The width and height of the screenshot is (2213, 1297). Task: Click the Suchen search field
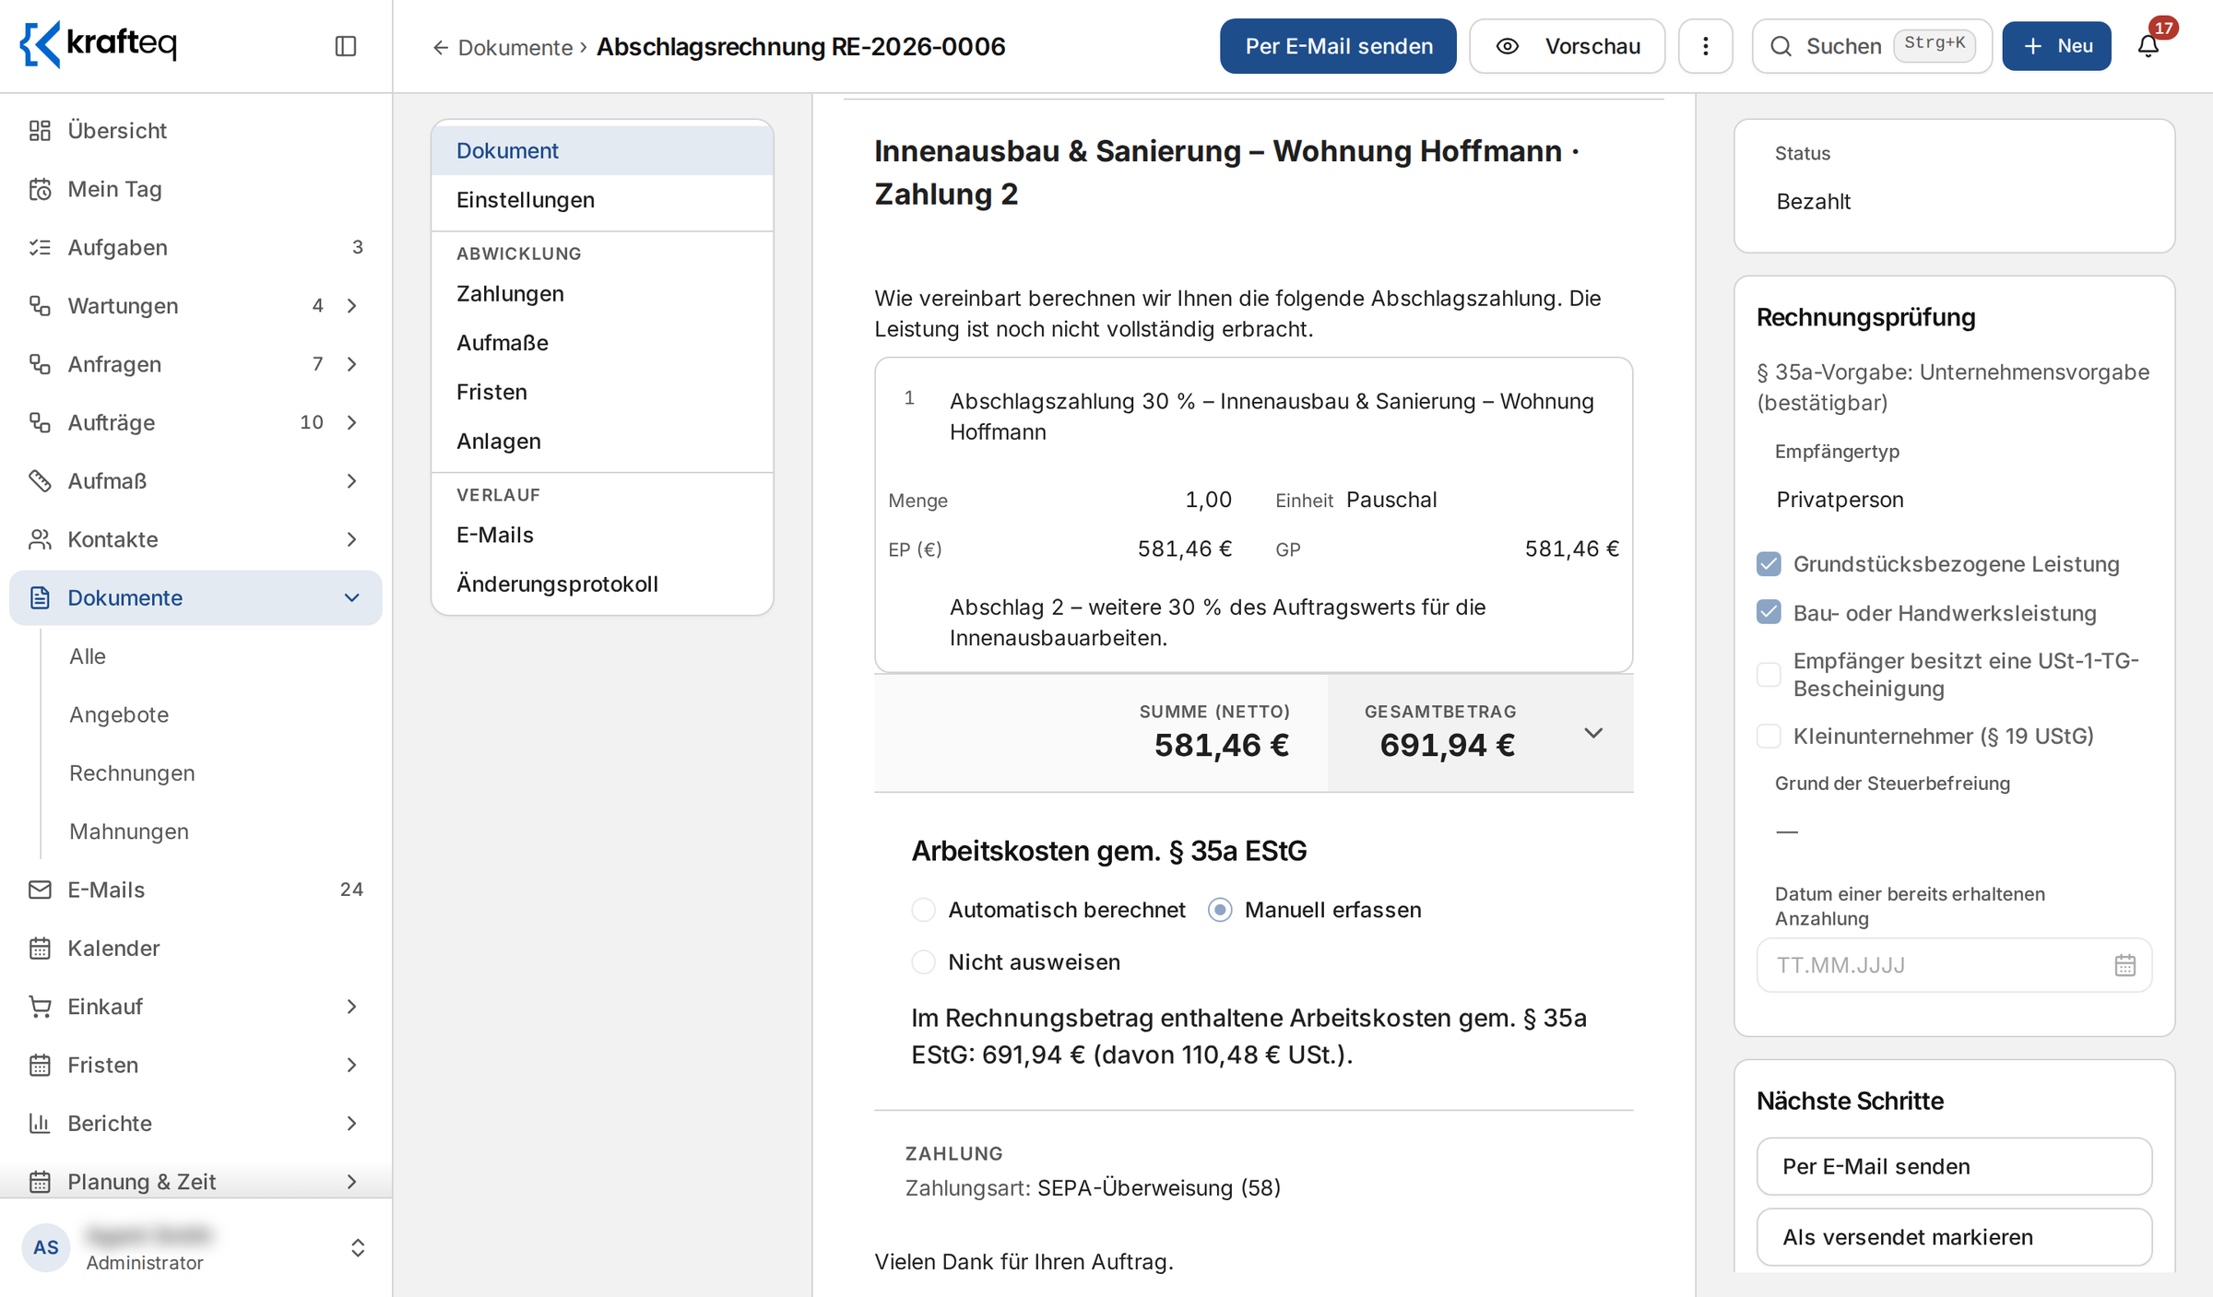click(1872, 46)
